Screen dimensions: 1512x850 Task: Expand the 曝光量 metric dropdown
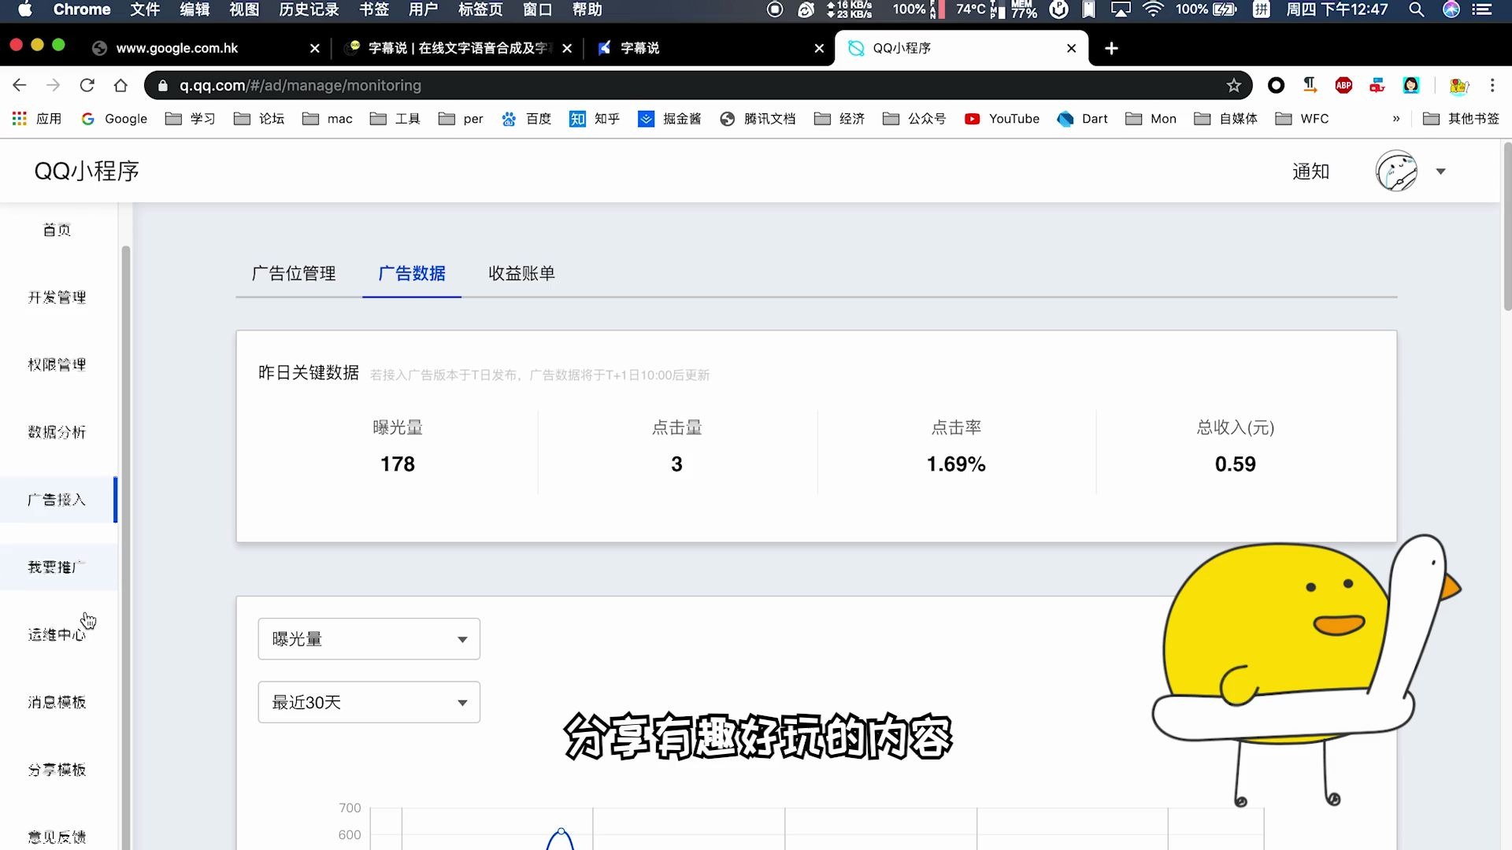(x=369, y=639)
